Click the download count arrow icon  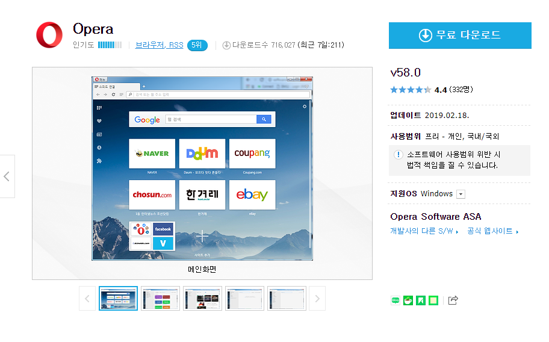[226, 45]
